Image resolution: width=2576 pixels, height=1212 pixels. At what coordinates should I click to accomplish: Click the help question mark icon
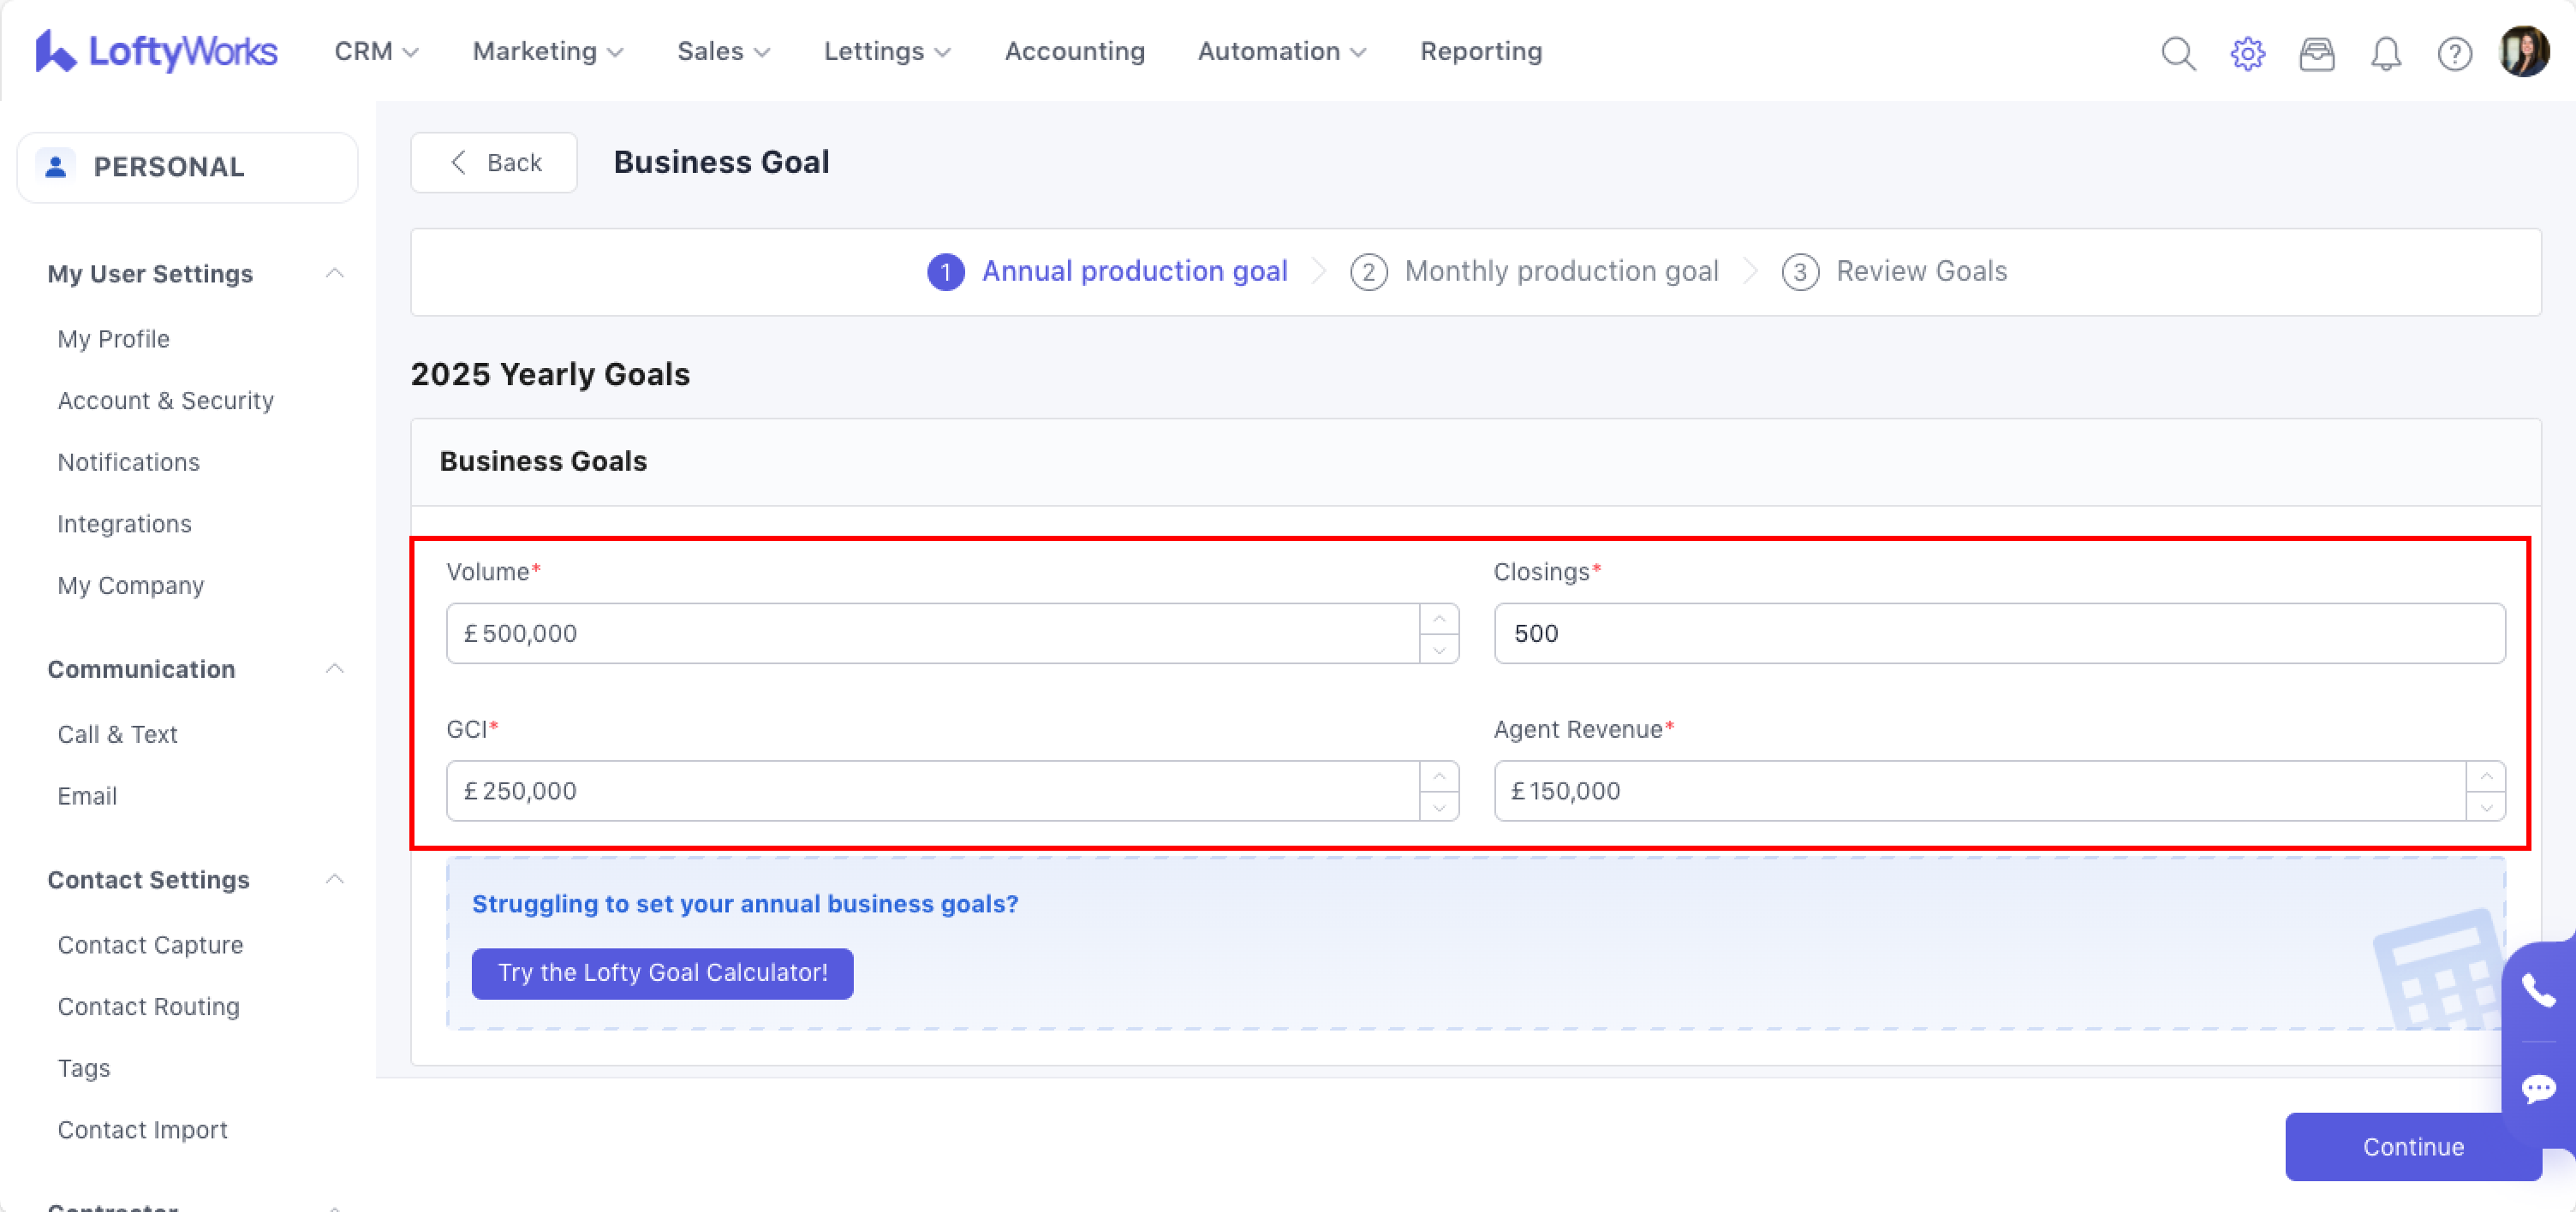coord(2454,53)
